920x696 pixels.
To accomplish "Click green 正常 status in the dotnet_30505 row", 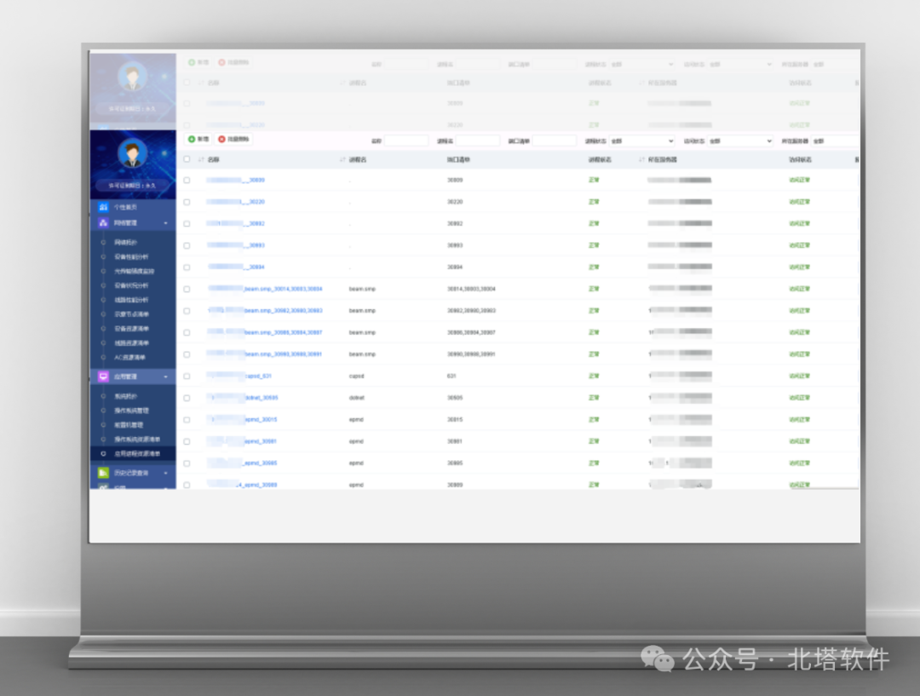I will tap(594, 398).
